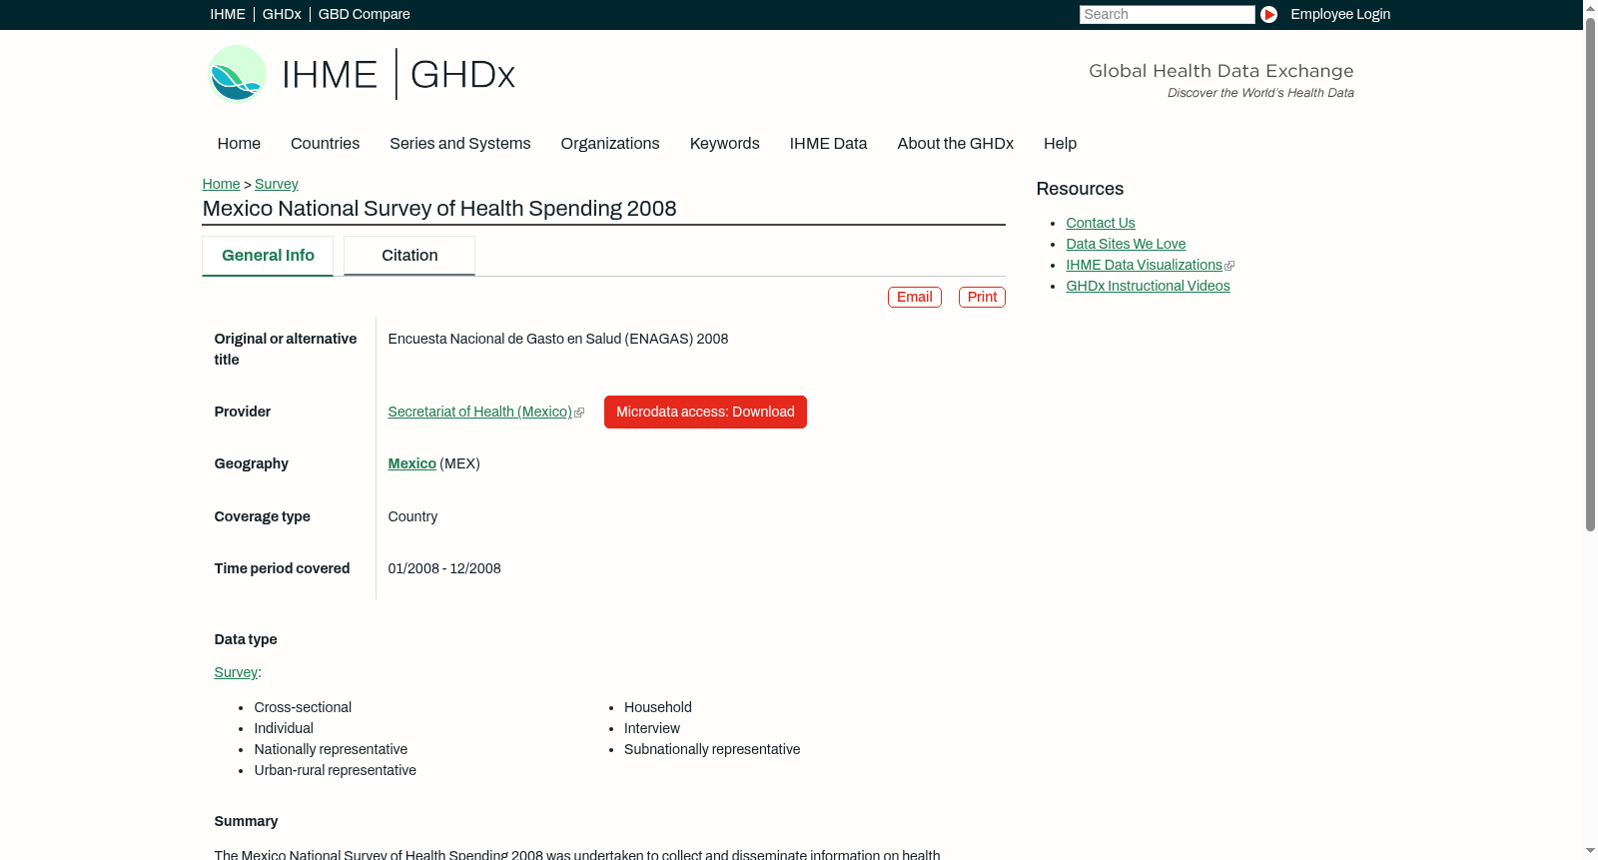Image resolution: width=1598 pixels, height=860 pixels.
Task: Click the scrollbar up arrow
Action: (x=1590, y=7)
